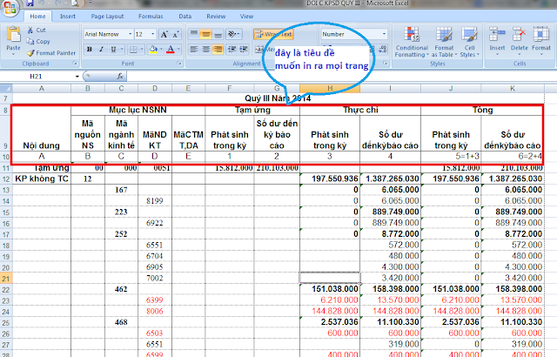Image resolution: width=557 pixels, height=357 pixels.
Task: Activate the Format Painter tool
Action: [x=51, y=53]
